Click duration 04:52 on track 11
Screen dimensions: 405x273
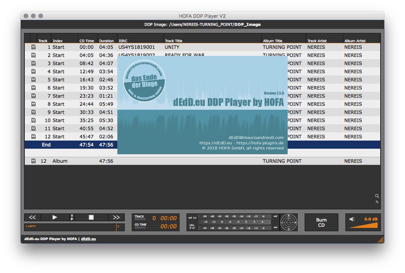(x=106, y=128)
